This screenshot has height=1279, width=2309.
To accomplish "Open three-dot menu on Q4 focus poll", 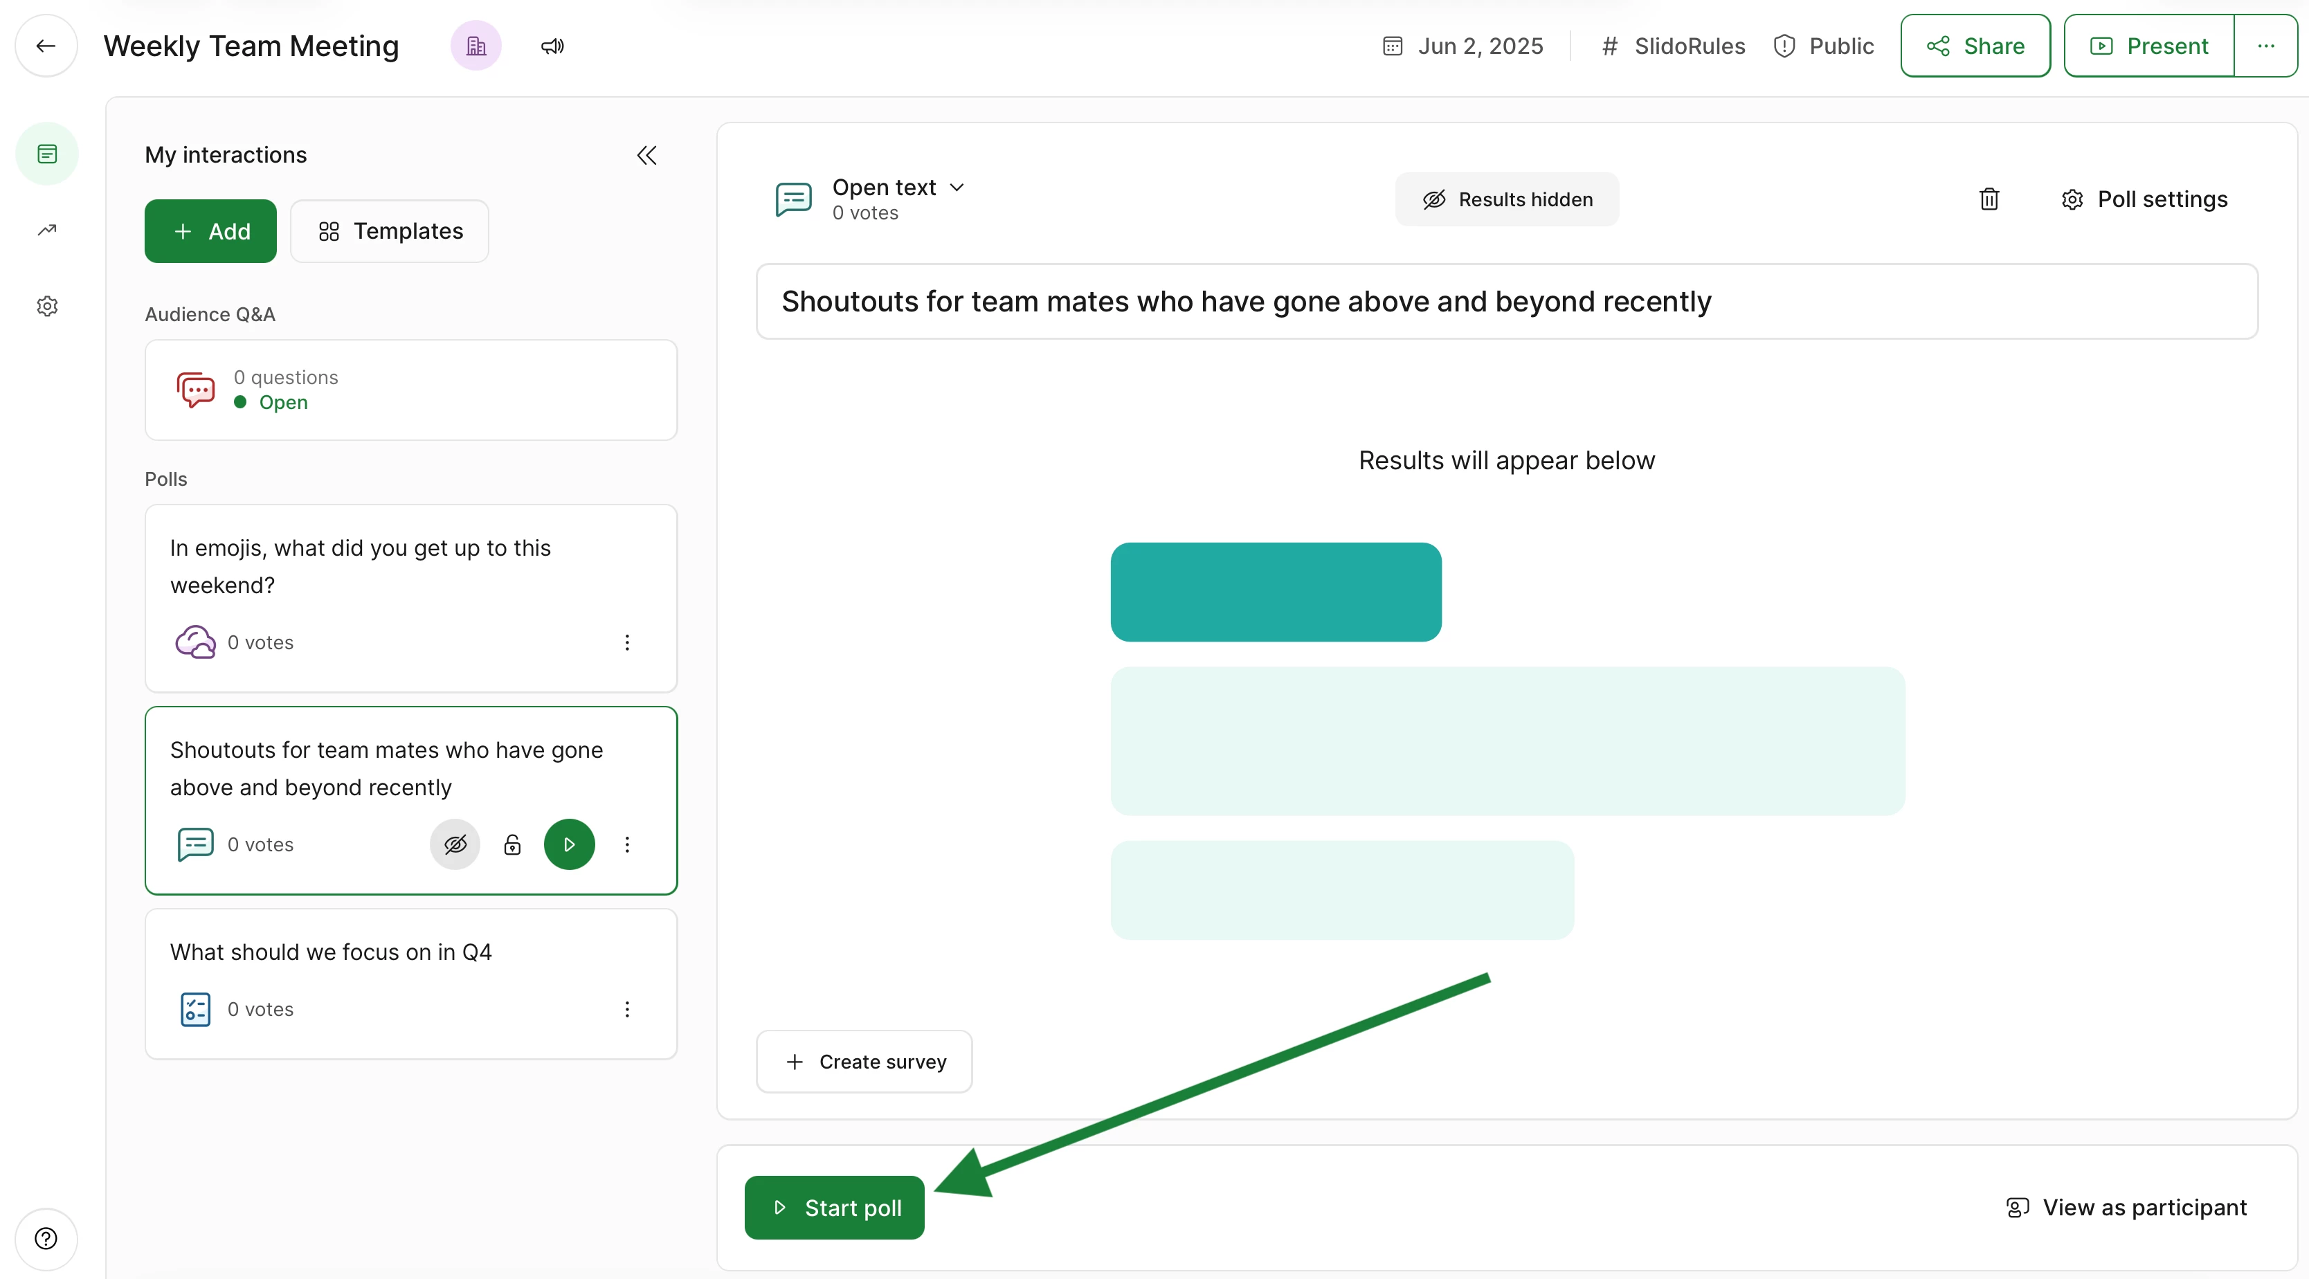I will pyautogui.click(x=628, y=1009).
